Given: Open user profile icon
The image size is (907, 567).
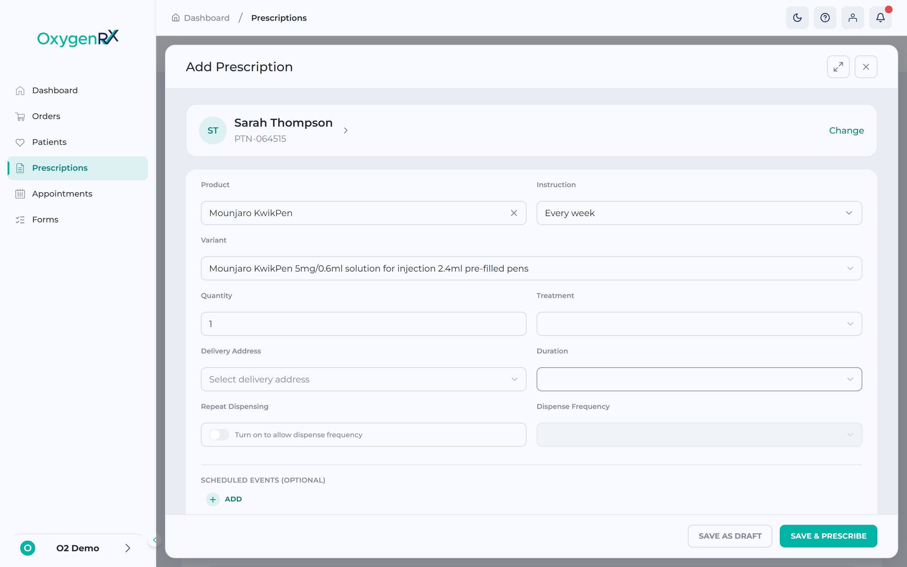Looking at the screenshot, I should click(853, 18).
